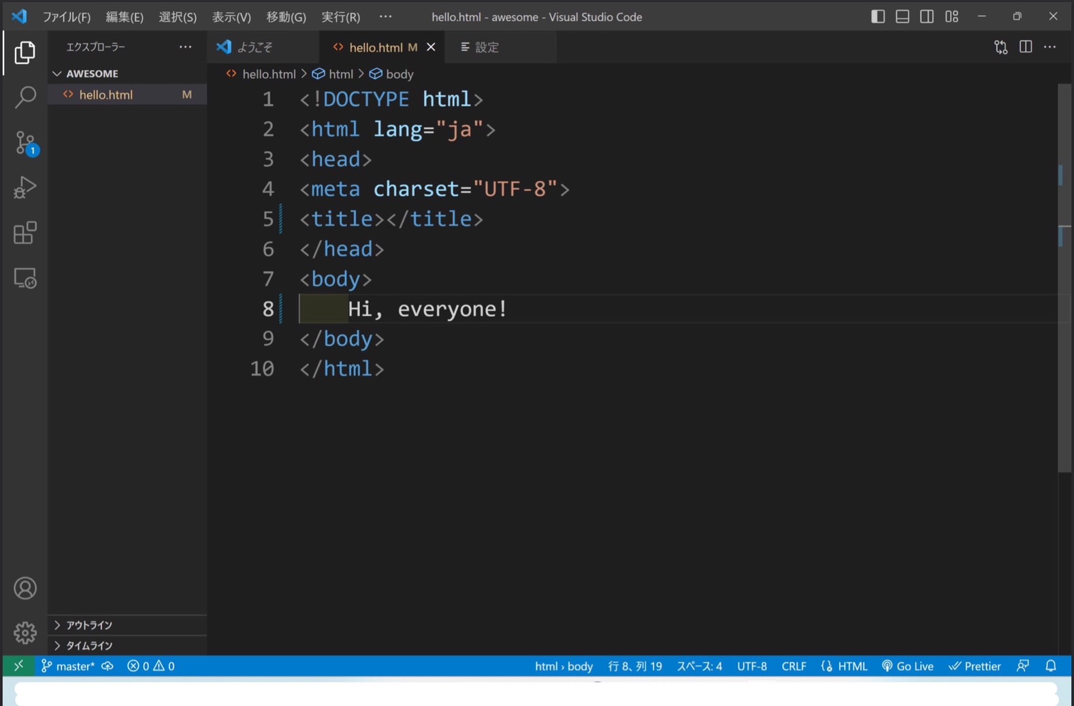This screenshot has width=1074, height=706.
Task: Switch to the ようこそ tab
Action: 263,47
